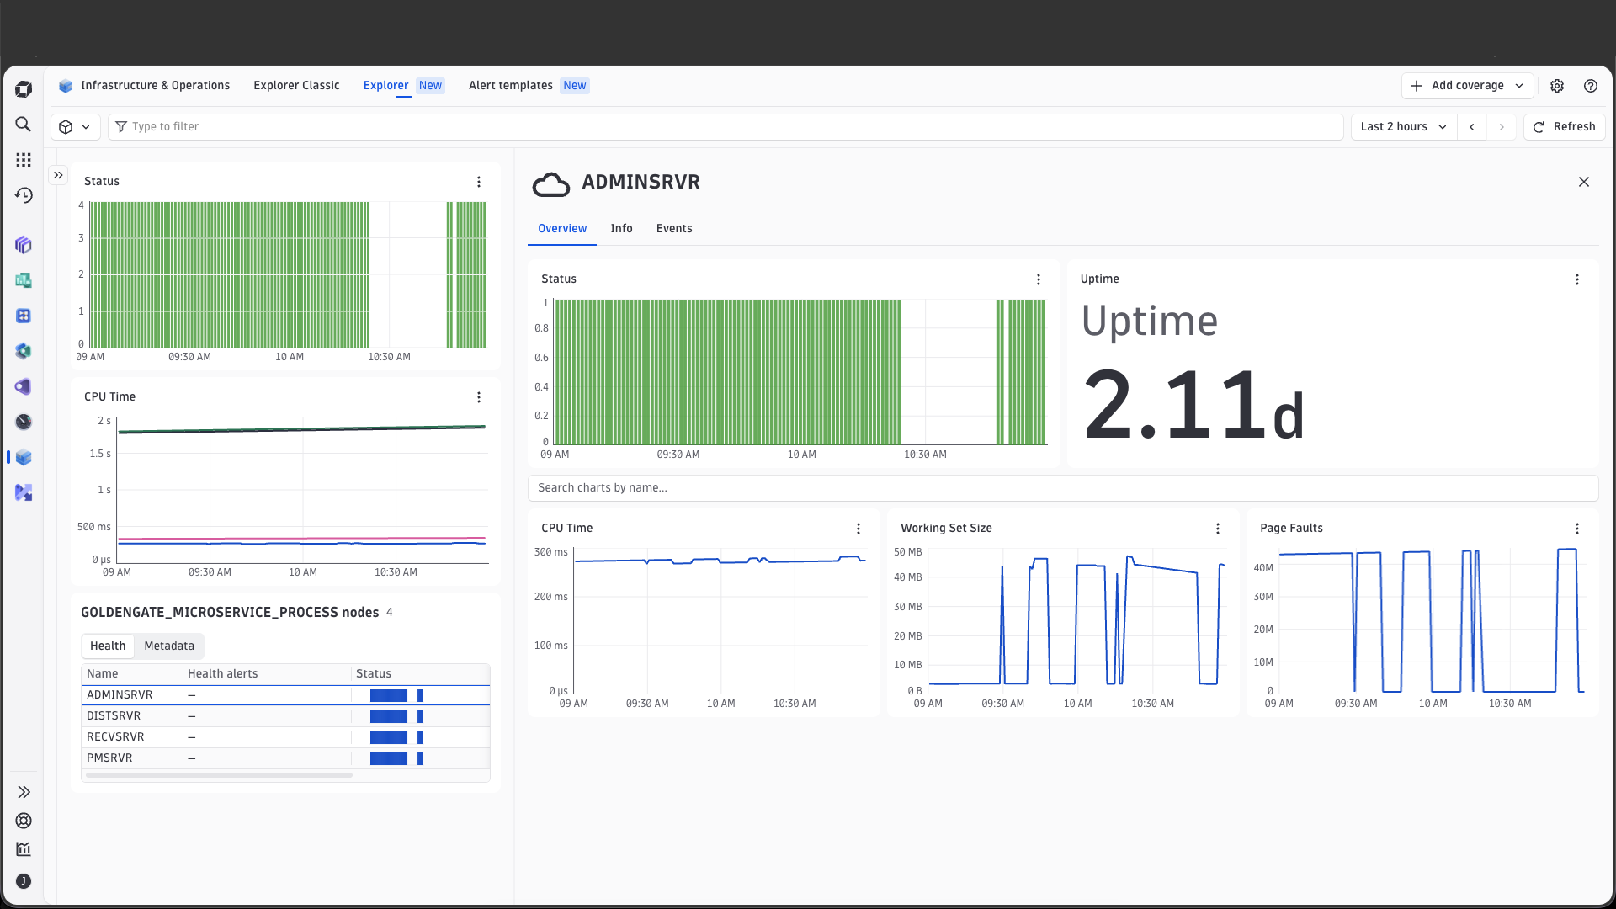Open the search icon in left sidebar
Image resolution: width=1616 pixels, height=909 pixels.
click(24, 125)
